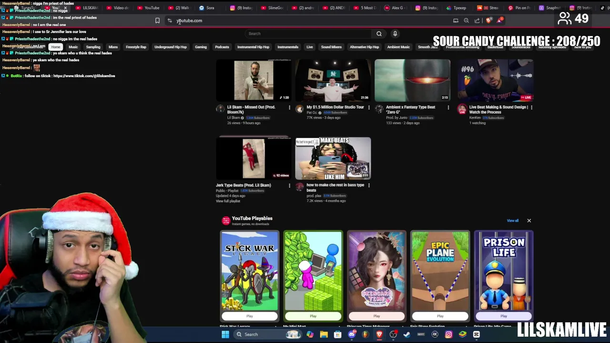
Task: Open site info icon left of youtube.com
Action: 170,20
